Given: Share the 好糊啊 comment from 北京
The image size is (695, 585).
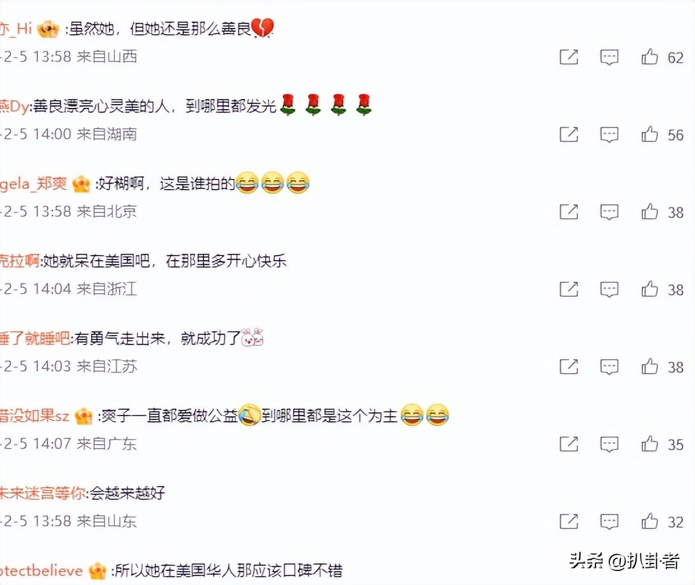Looking at the screenshot, I should point(569,212).
